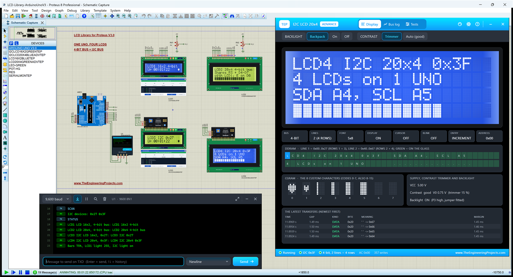Click the binoculars search icon in the toolbar

pos(232,16)
